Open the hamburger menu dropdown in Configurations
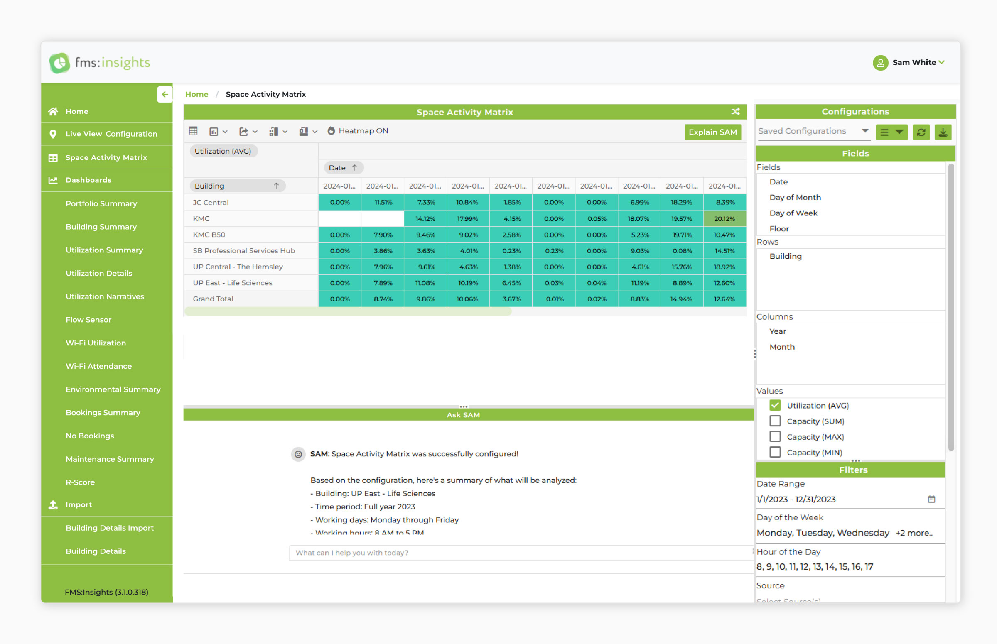The width and height of the screenshot is (997, 644). tap(891, 132)
